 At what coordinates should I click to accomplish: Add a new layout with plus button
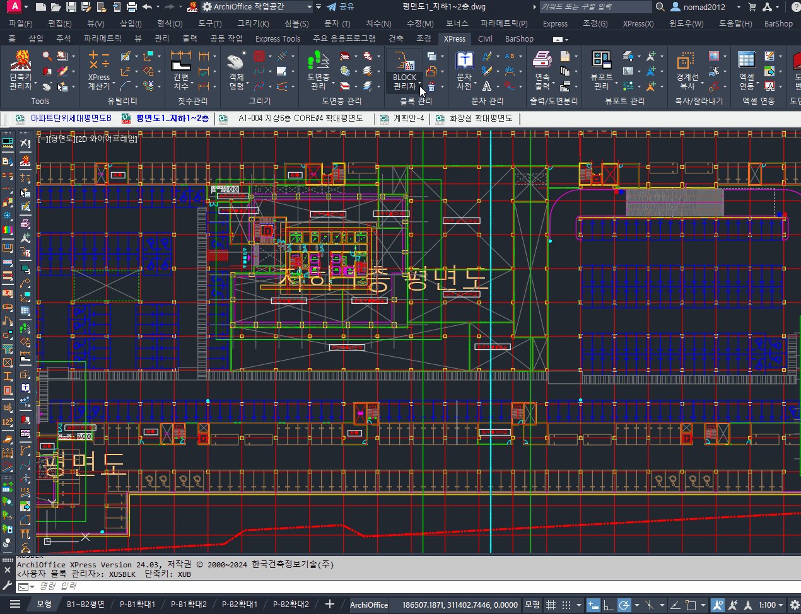point(329,604)
